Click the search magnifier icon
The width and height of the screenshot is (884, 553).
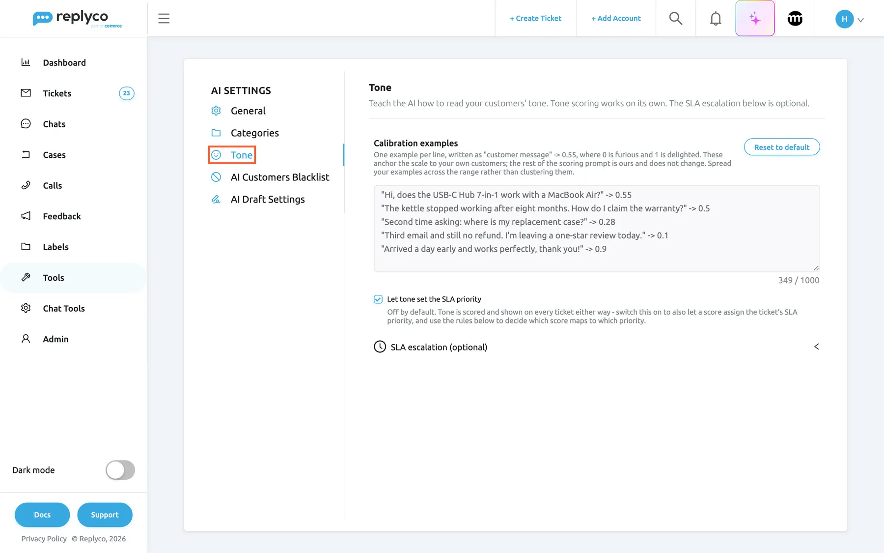(x=676, y=19)
